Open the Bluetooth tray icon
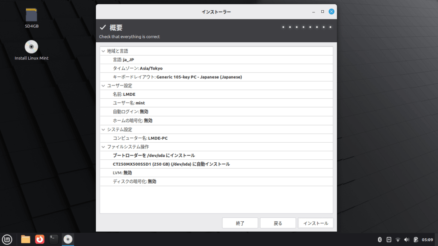The width and height of the screenshot is (438, 246). [379, 240]
